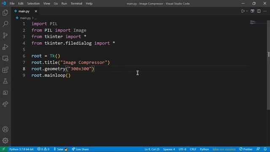
Task: Open the Edit menu
Action: coord(21,3)
